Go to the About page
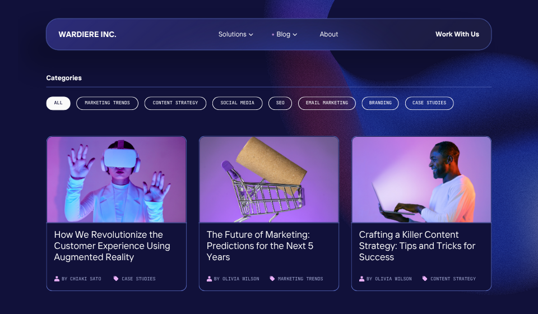Screen dimensions: 538x314 (329, 34)
